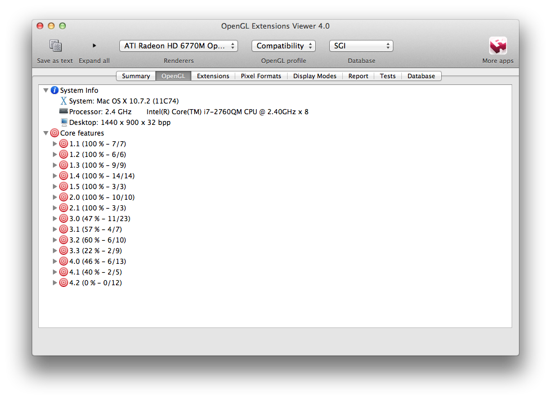Expand the 3.0 core features node
This screenshot has width=551, height=400.
point(55,219)
